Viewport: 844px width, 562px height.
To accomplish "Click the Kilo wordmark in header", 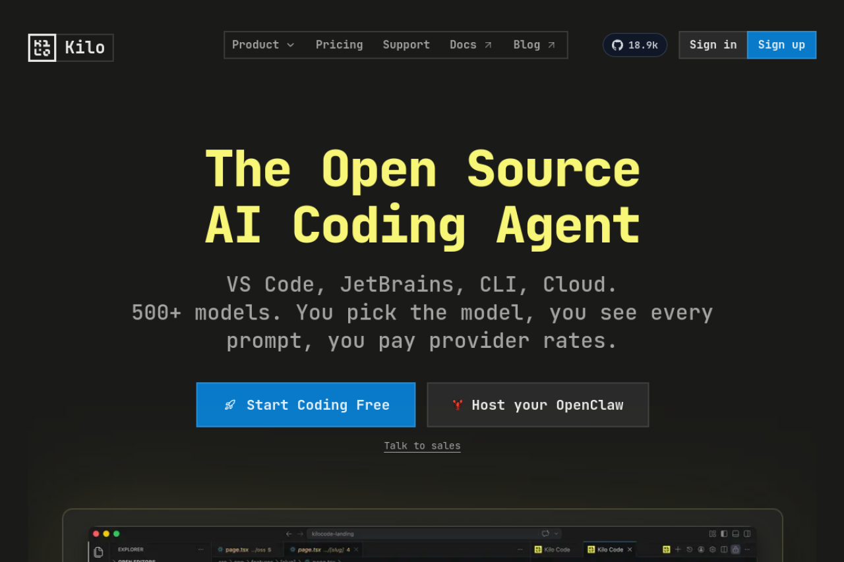I will coord(85,47).
